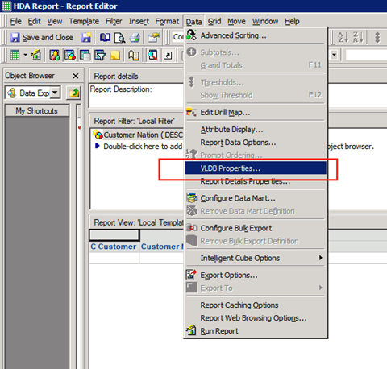Expand the Intelligent Cube Options submenu
Viewport: 387px width, 369px height.
[x=256, y=258]
